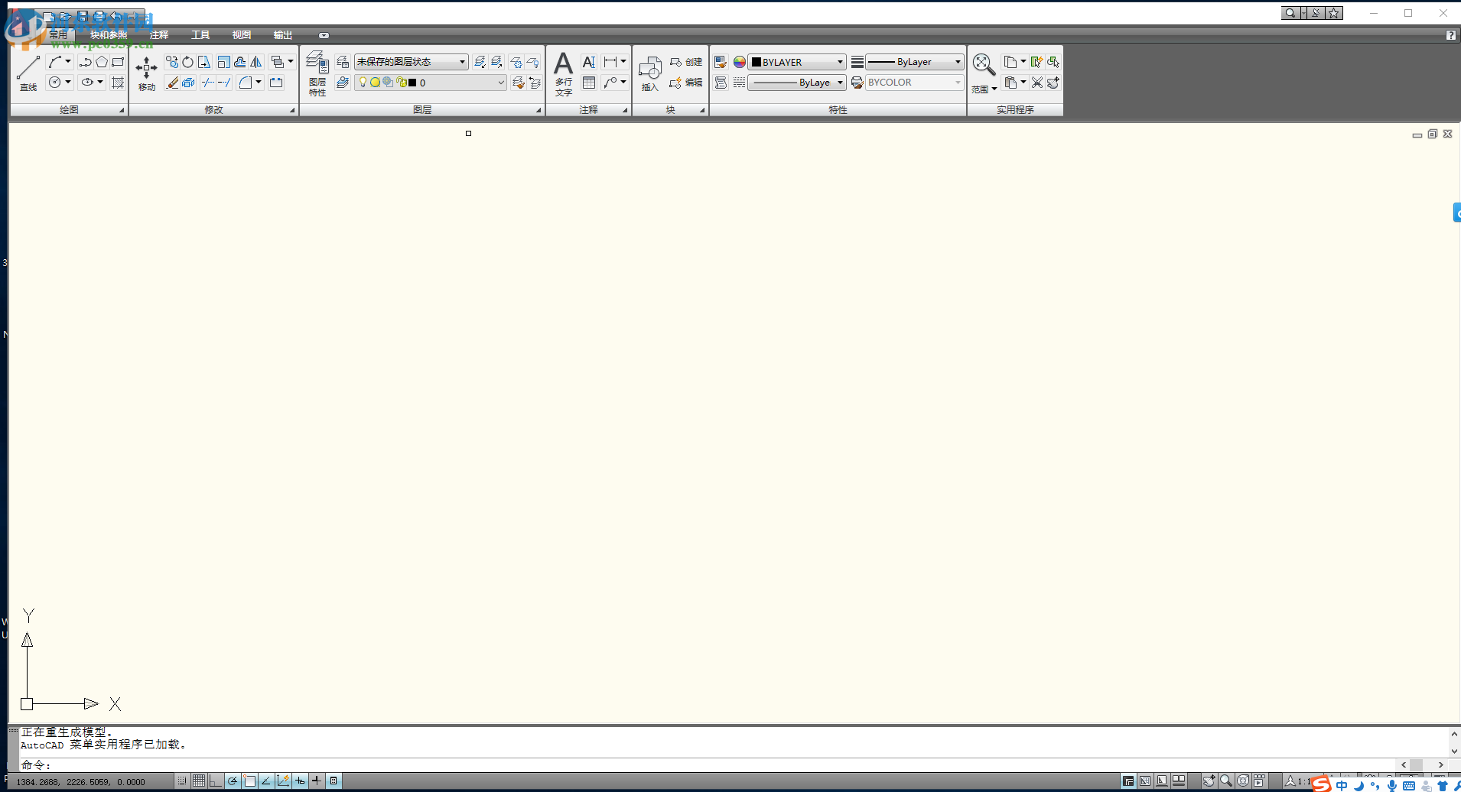
Task: Click the 创建 (Create block) button
Action: click(686, 62)
